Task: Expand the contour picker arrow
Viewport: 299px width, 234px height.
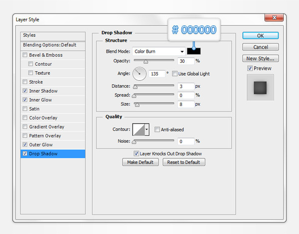Action: pos(147,129)
